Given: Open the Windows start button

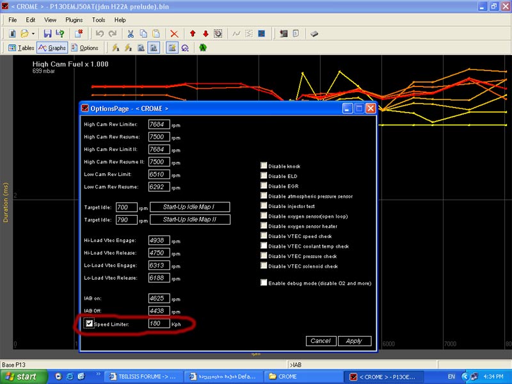Looking at the screenshot, I should 24,377.
